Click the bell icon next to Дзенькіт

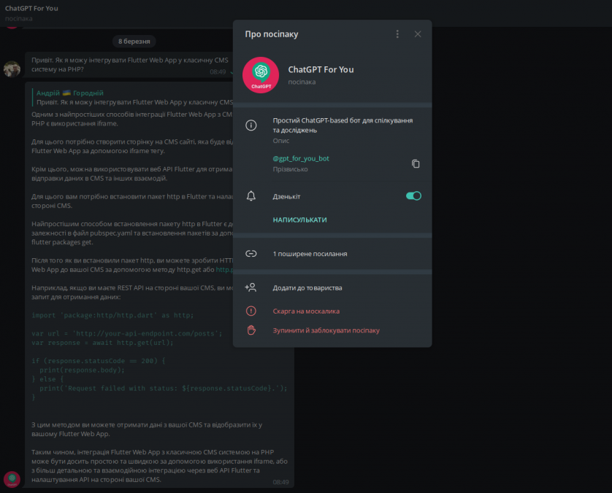[251, 196]
